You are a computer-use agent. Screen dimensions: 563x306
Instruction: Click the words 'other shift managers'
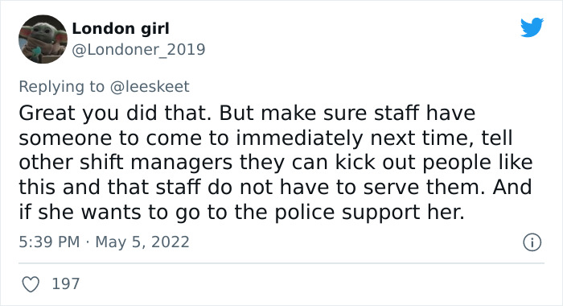coord(125,163)
